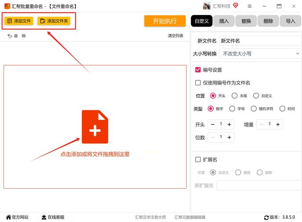The height and width of the screenshot is (222, 302).
Task: Increase the 开头 start number
Action: click(x=229, y=124)
